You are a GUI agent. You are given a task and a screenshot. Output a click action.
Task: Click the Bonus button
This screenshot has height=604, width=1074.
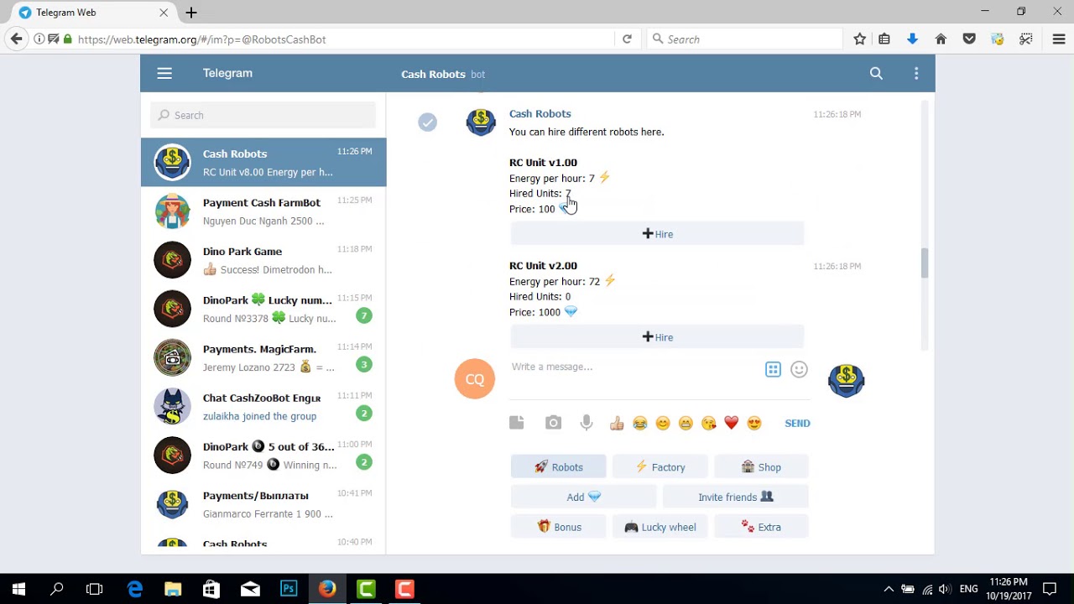coord(559,528)
